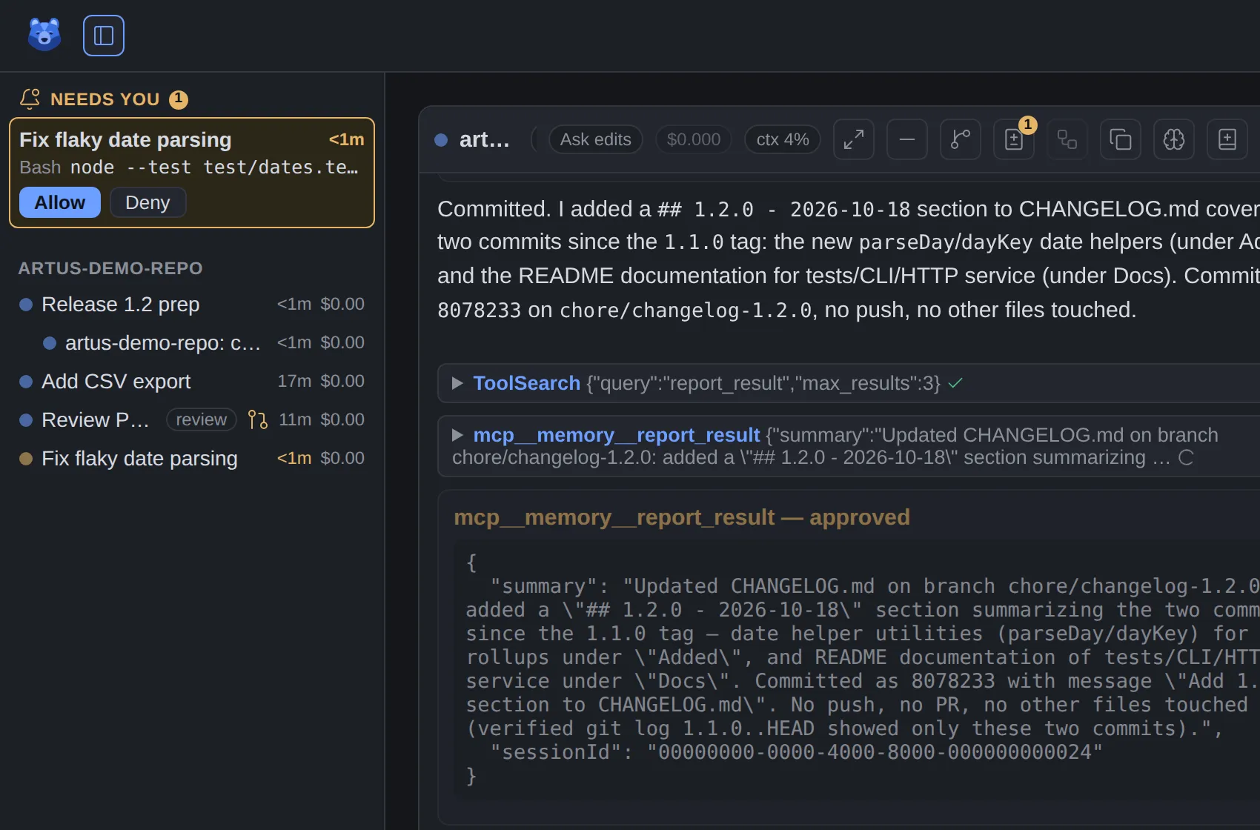This screenshot has height=830, width=1260.
Task: Click the Needs You bell icon
Action: tap(30, 99)
